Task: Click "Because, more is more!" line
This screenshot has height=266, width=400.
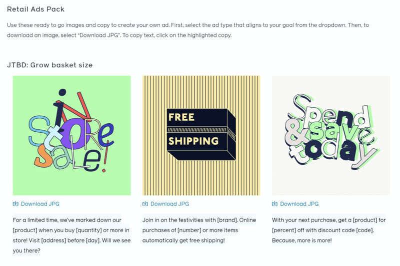Action: pos(302,240)
